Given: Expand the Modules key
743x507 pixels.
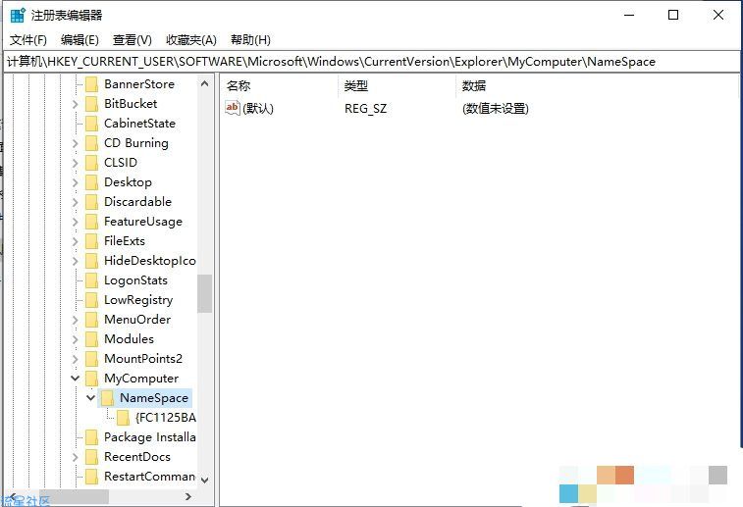Looking at the screenshot, I should pos(76,339).
